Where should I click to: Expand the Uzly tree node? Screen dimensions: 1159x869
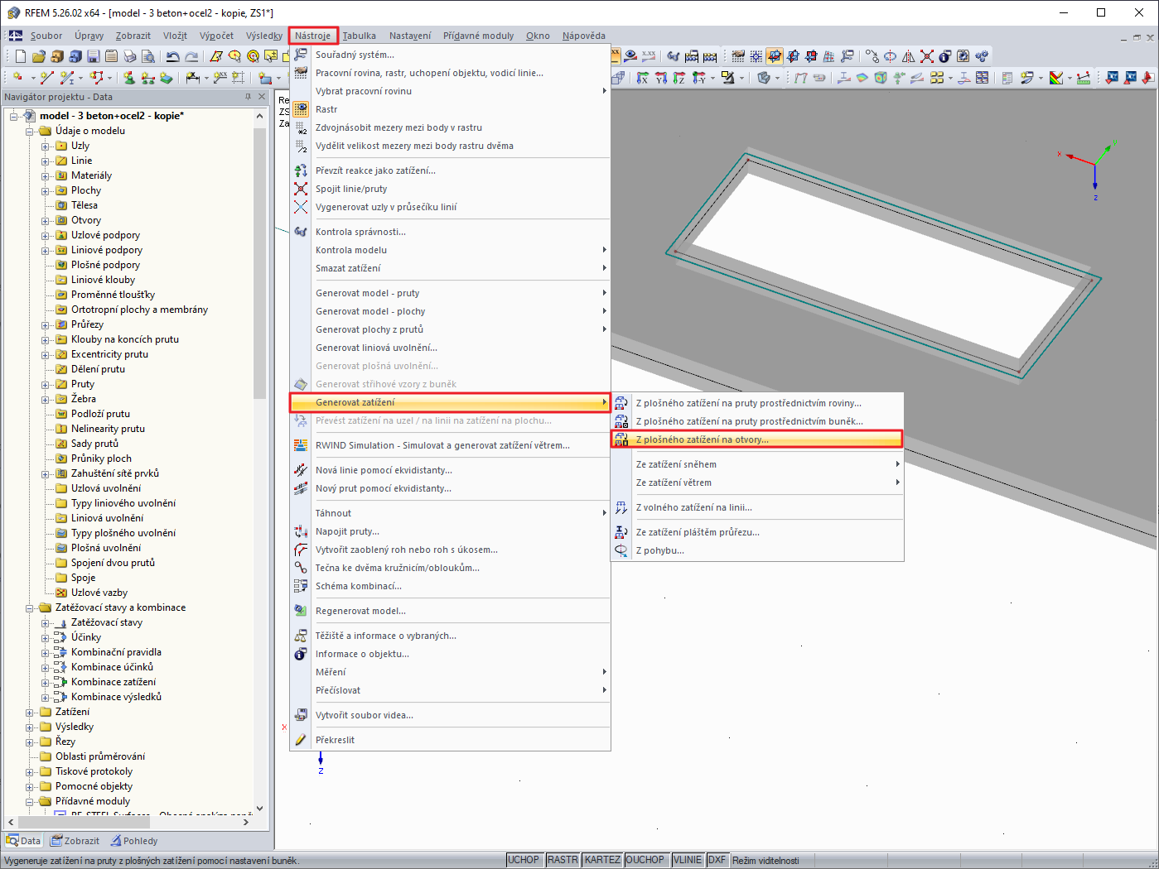(46, 146)
